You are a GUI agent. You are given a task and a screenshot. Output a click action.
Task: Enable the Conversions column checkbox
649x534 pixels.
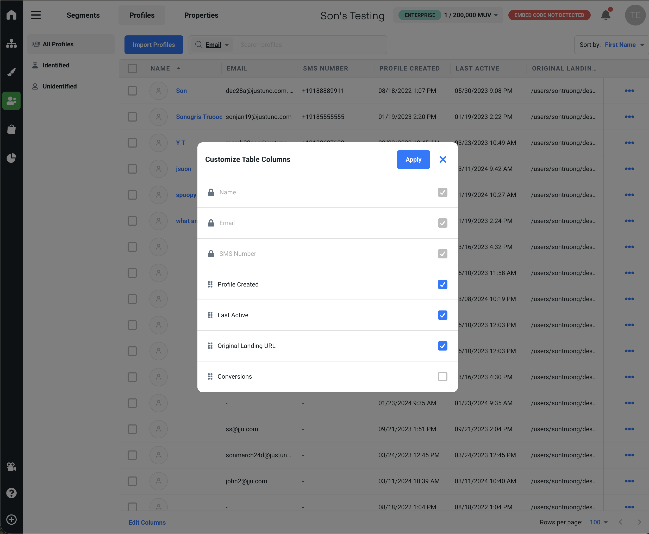click(x=442, y=377)
